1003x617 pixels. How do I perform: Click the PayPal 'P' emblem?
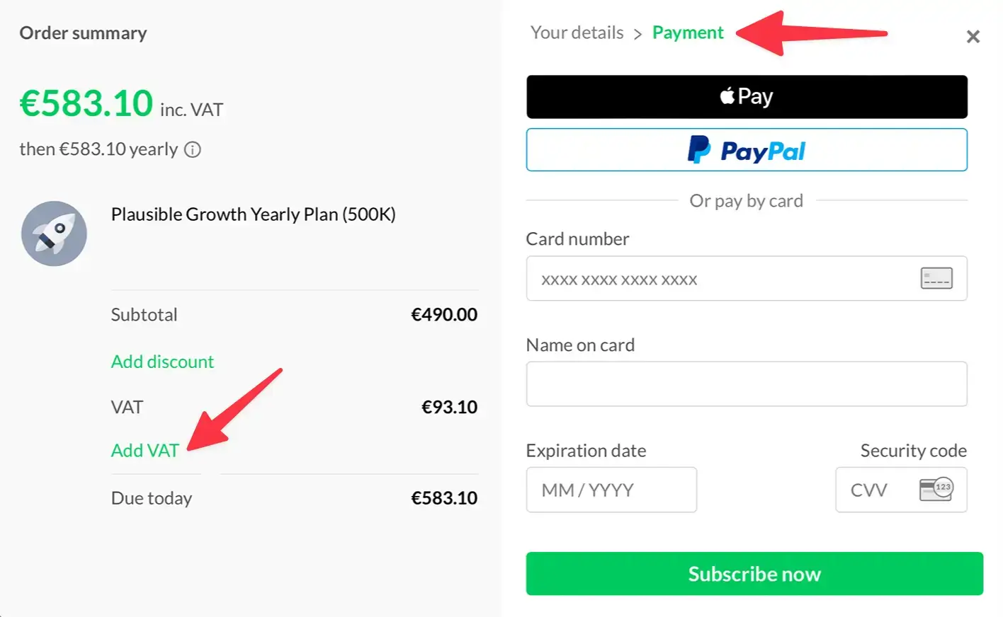click(x=698, y=149)
